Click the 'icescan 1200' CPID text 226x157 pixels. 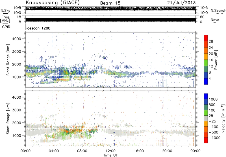click(x=38, y=28)
